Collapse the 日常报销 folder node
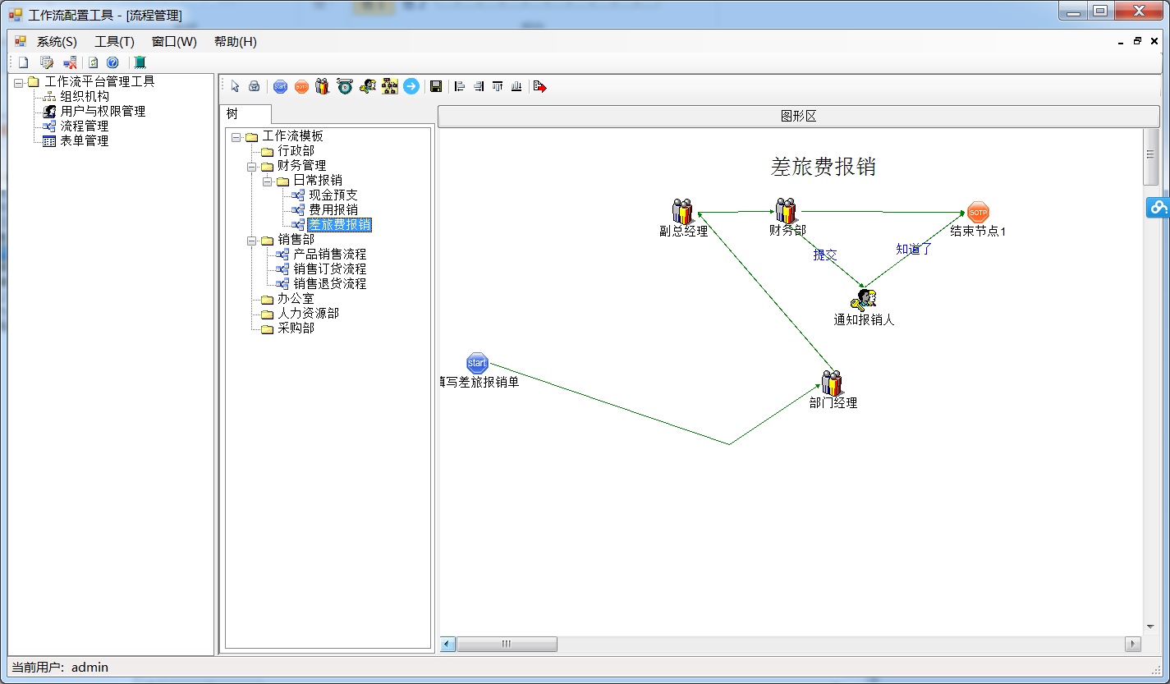Screen dimensions: 1170x684 [268, 181]
